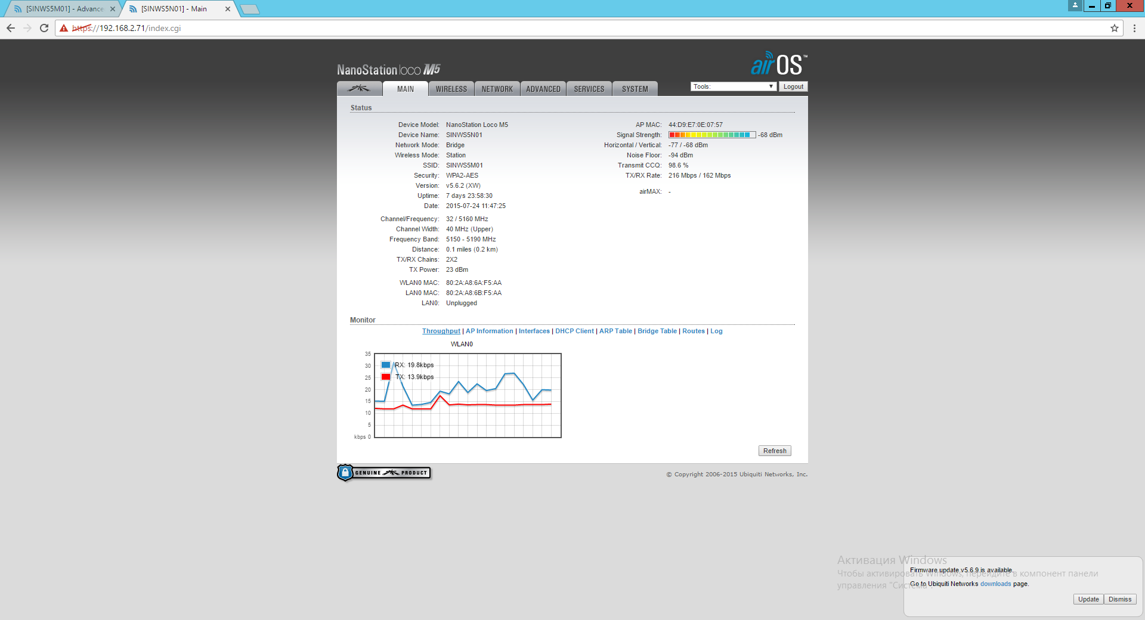This screenshot has height=620, width=1145.
Task: Select the Security value WPA2-AES
Action: tap(462, 175)
